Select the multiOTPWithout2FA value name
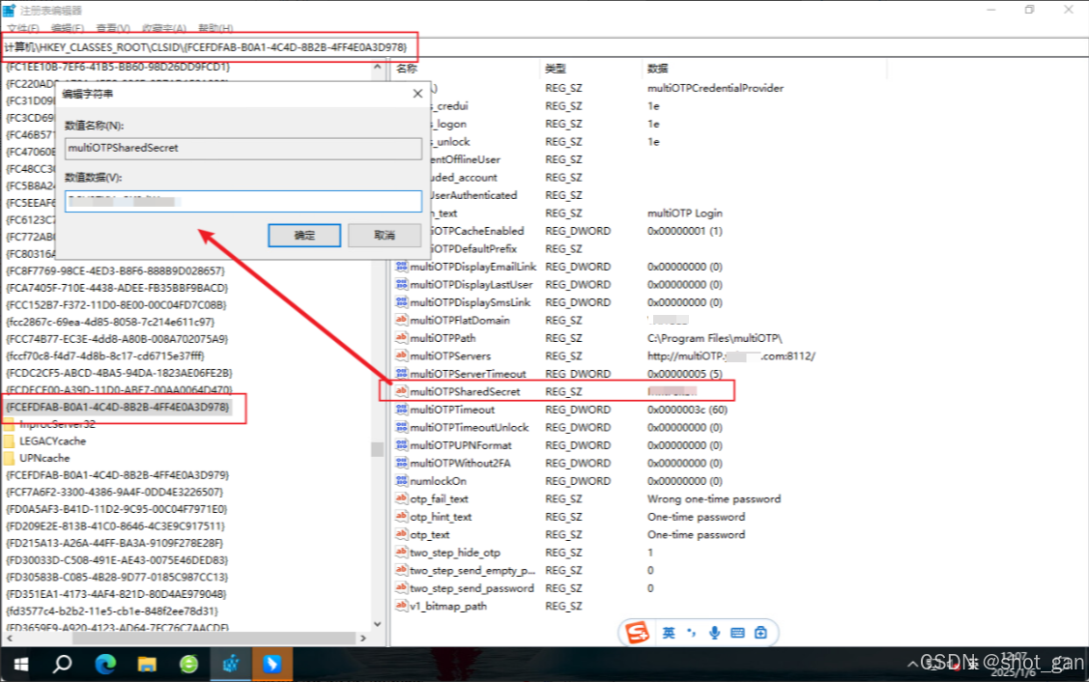The height and width of the screenshot is (682, 1089). [461, 464]
